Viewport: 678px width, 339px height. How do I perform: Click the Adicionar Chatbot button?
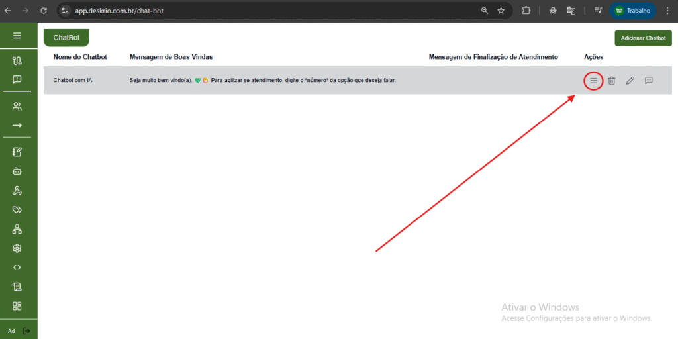[x=643, y=38]
